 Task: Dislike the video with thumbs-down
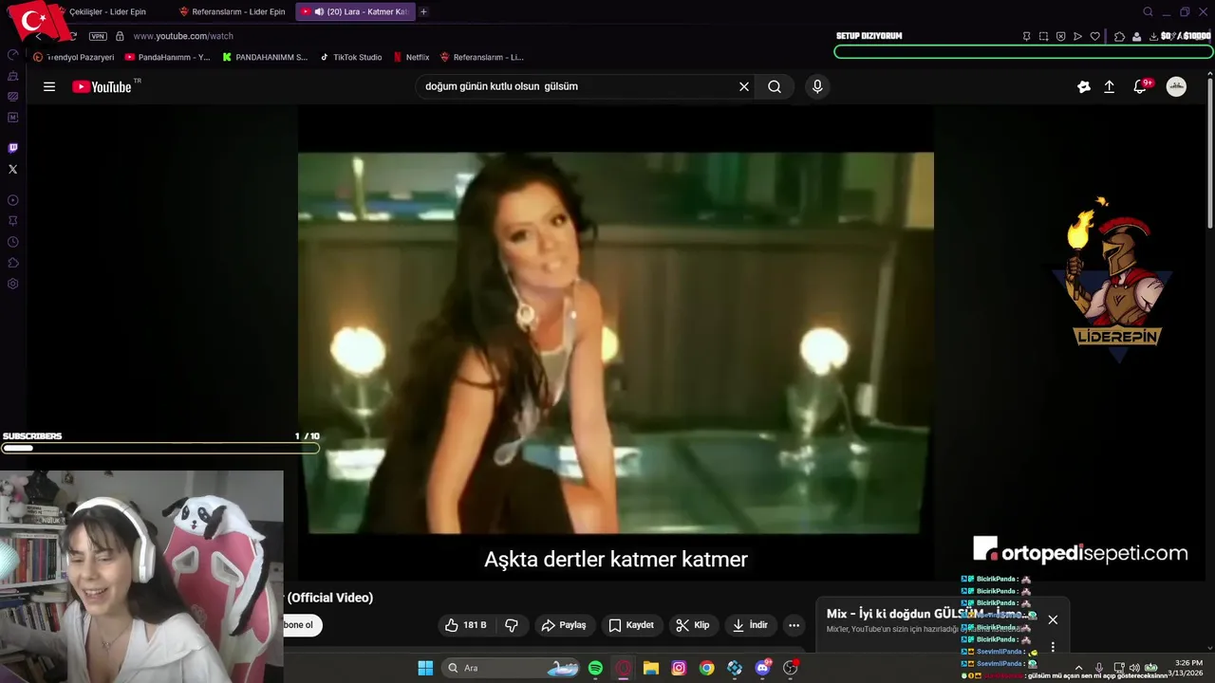point(512,625)
